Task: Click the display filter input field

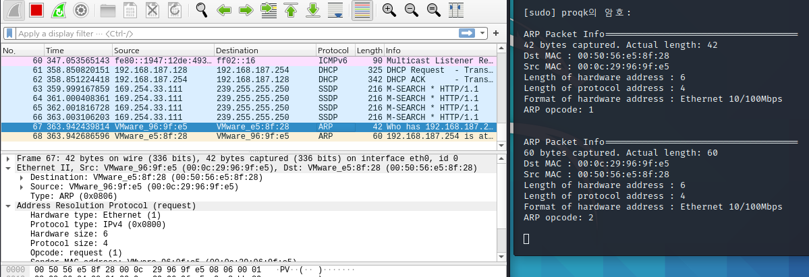Action: pos(238,34)
